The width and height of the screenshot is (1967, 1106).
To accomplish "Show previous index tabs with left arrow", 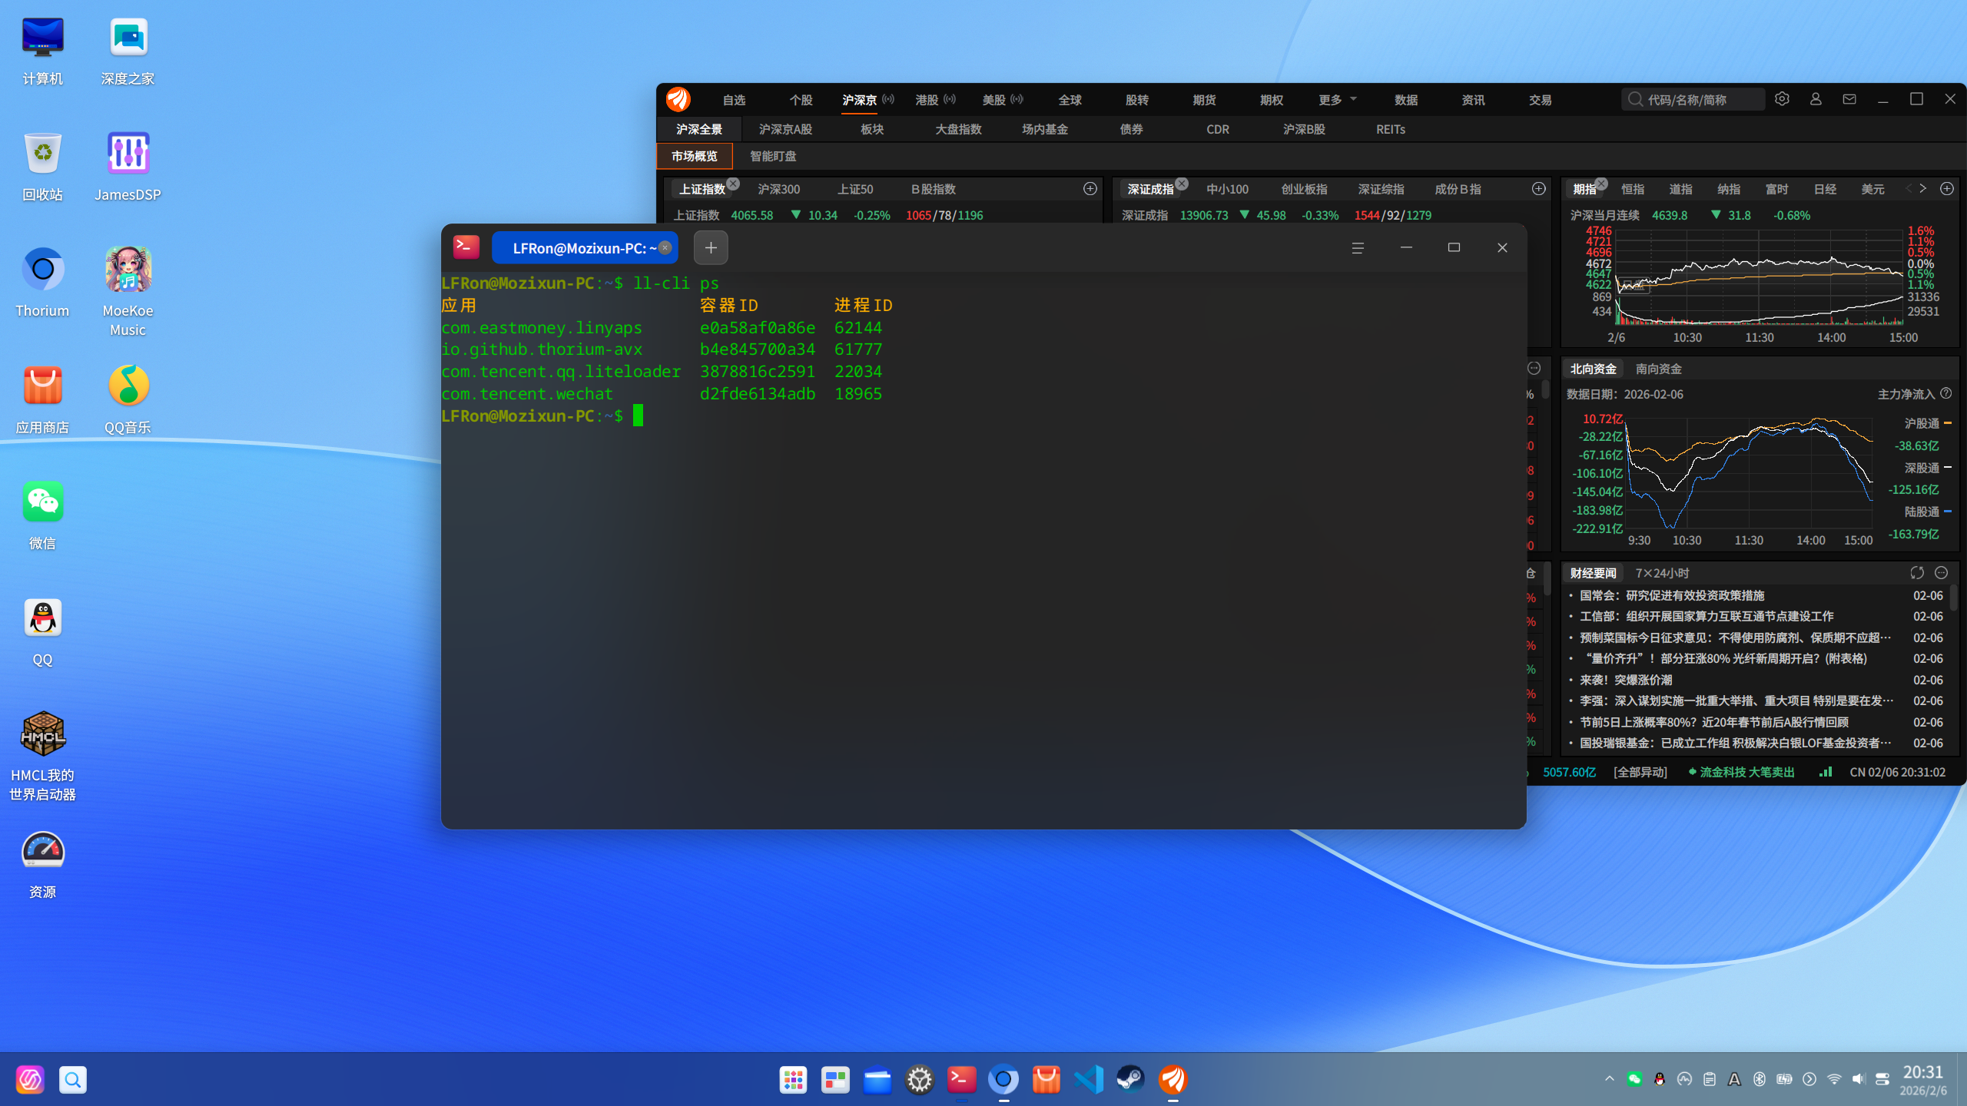I will (1909, 188).
